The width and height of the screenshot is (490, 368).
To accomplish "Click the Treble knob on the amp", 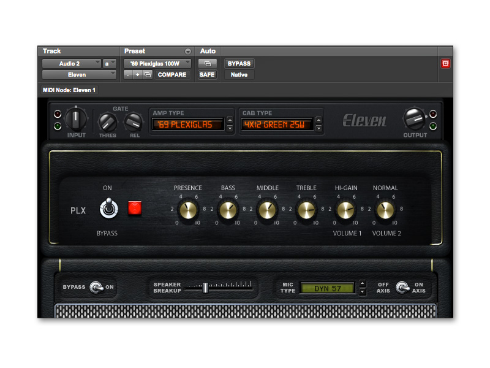I will tap(306, 210).
